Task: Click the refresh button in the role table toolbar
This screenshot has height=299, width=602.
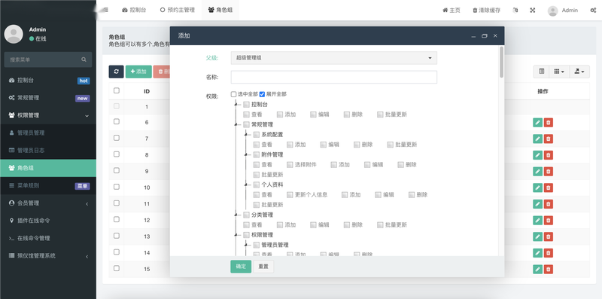Action: (116, 72)
